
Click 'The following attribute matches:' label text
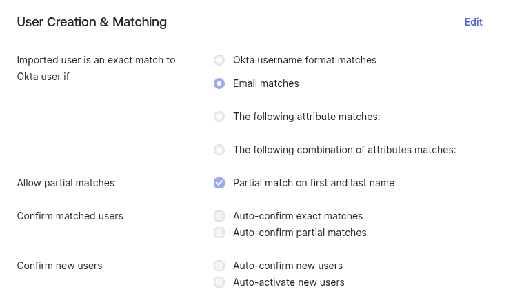click(x=306, y=117)
